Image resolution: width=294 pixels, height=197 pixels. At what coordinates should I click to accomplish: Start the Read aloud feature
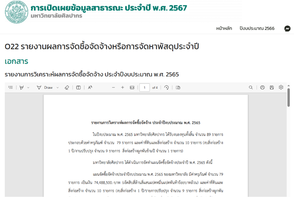[x=90, y=88]
